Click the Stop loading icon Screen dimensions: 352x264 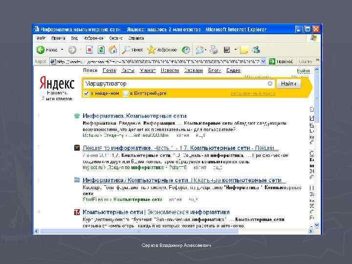click(89, 50)
